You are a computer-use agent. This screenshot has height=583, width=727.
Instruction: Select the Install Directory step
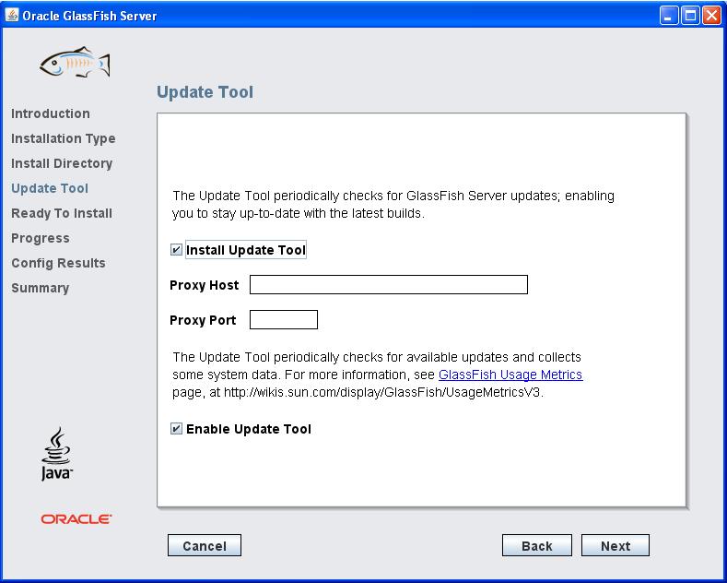62,163
